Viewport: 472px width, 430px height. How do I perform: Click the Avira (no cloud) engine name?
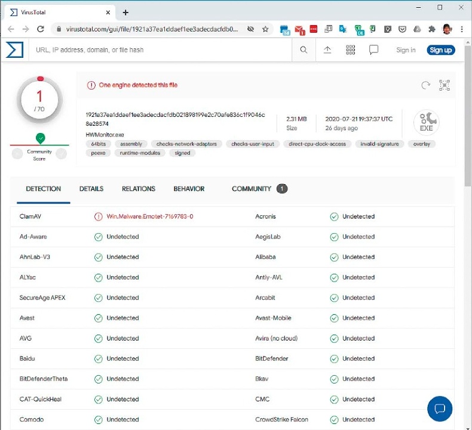pos(277,338)
